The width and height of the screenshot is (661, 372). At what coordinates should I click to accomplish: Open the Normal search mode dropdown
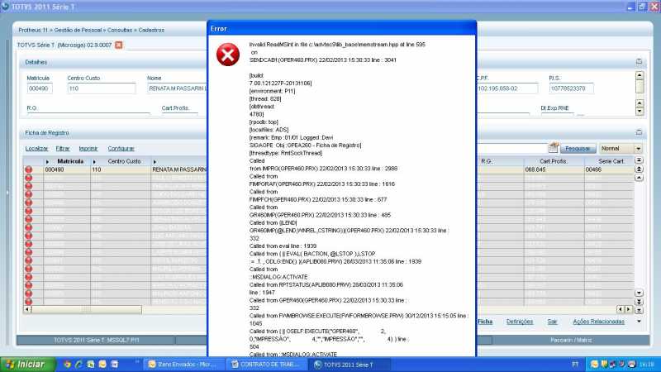[x=638, y=149]
